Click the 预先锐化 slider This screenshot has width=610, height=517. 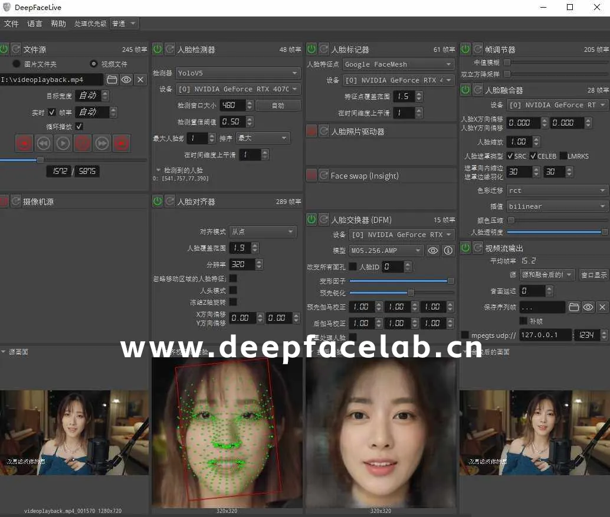coord(402,292)
